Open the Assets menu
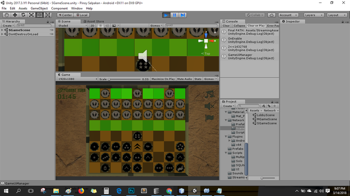The height and width of the screenshot is (196, 350). [23, 8]
